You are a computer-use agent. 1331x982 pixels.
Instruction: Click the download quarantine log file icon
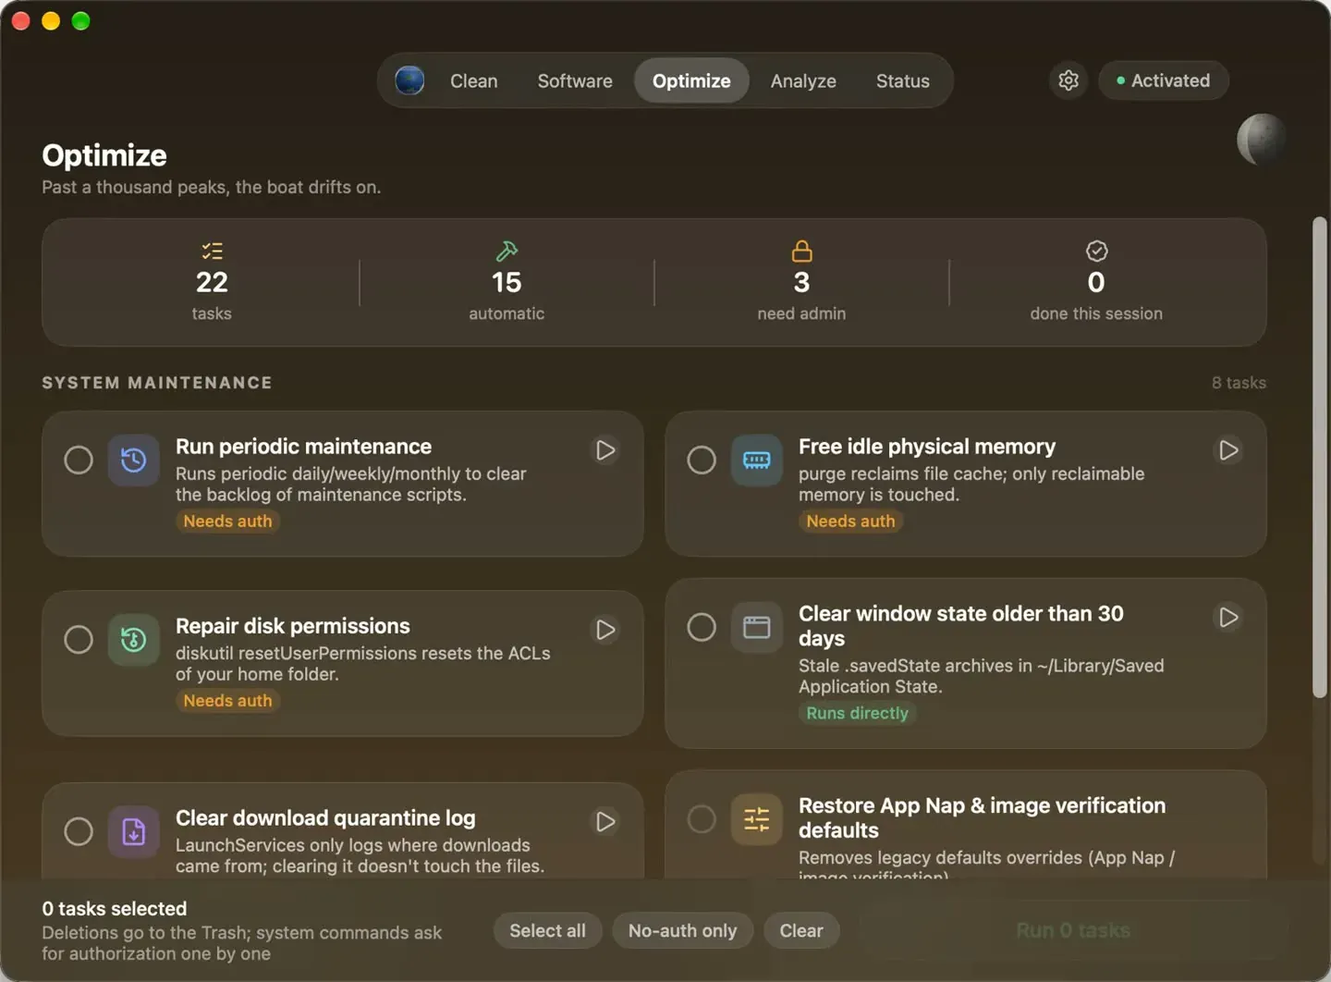pyautogui.click(x=134, y=831)
